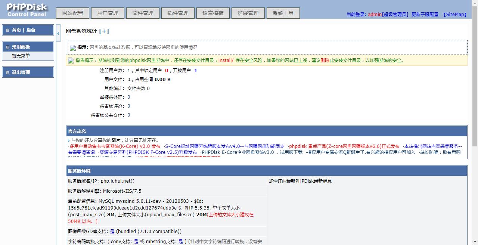The height and width of the screenshot is (245, 478).
Task: Open 多用户自动售卡卡密系统(K-Core) v2.0 news
Action: click(115, 146)
